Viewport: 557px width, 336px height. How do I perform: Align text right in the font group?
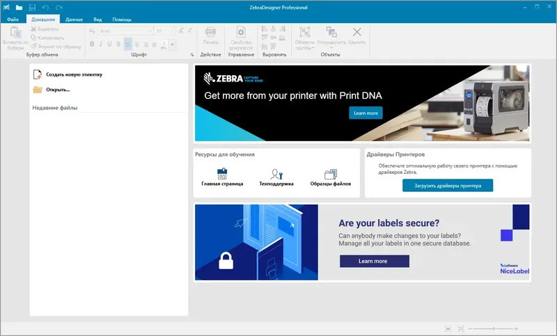(146, 45)
